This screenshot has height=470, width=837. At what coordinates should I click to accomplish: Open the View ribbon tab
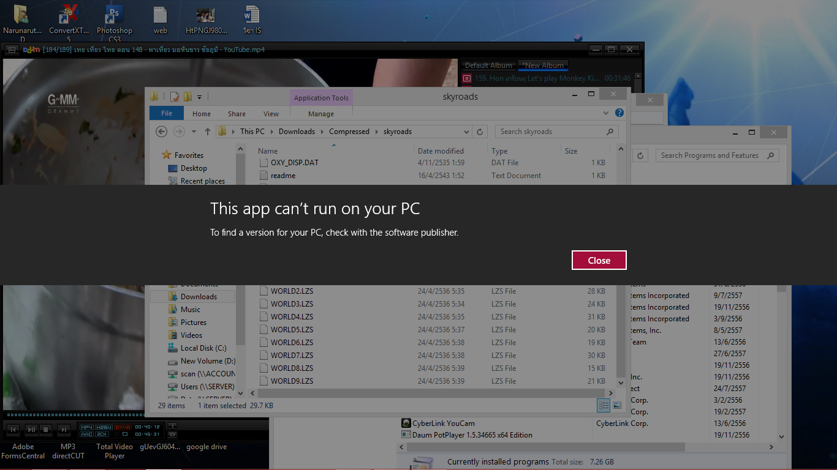(271, 114)
